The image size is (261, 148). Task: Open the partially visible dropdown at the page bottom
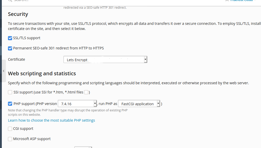[x=83, y=147]
